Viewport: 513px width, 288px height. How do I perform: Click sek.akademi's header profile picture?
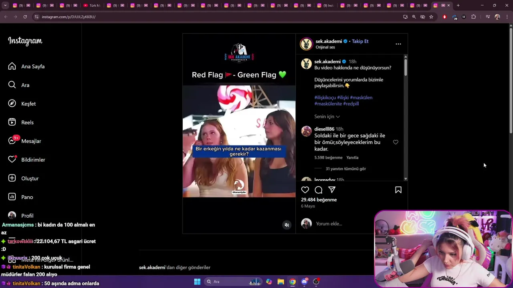point(306,44)
